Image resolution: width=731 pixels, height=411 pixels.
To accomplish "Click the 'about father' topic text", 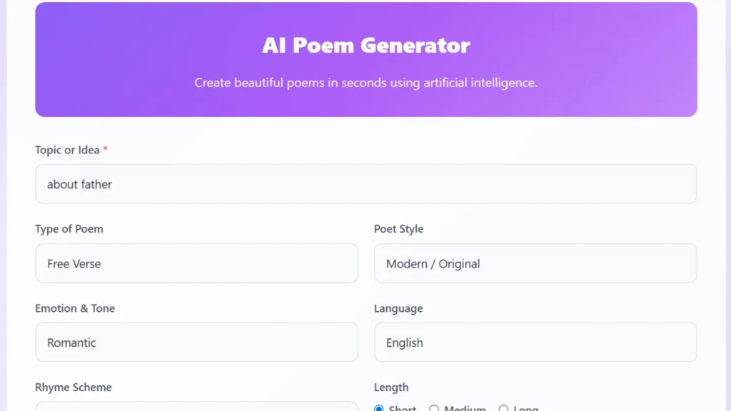I will pyautogui.click(x=79, y=184).
